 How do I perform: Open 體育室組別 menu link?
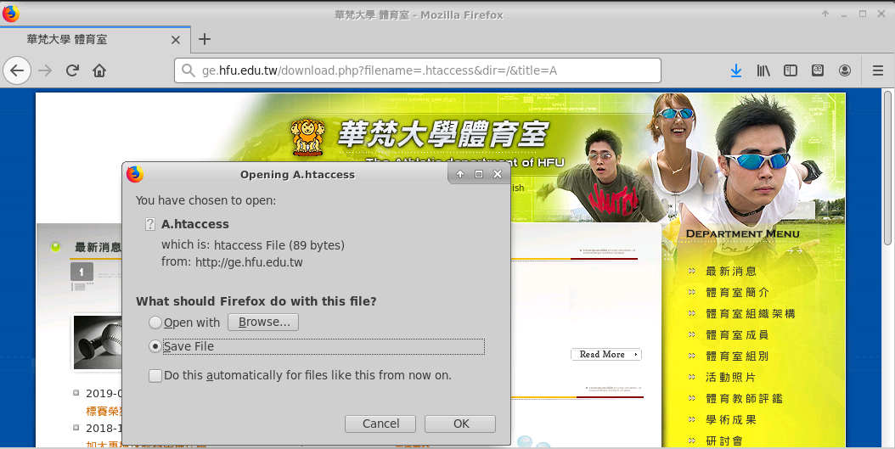pyautogui.click(x=737, y=356)
